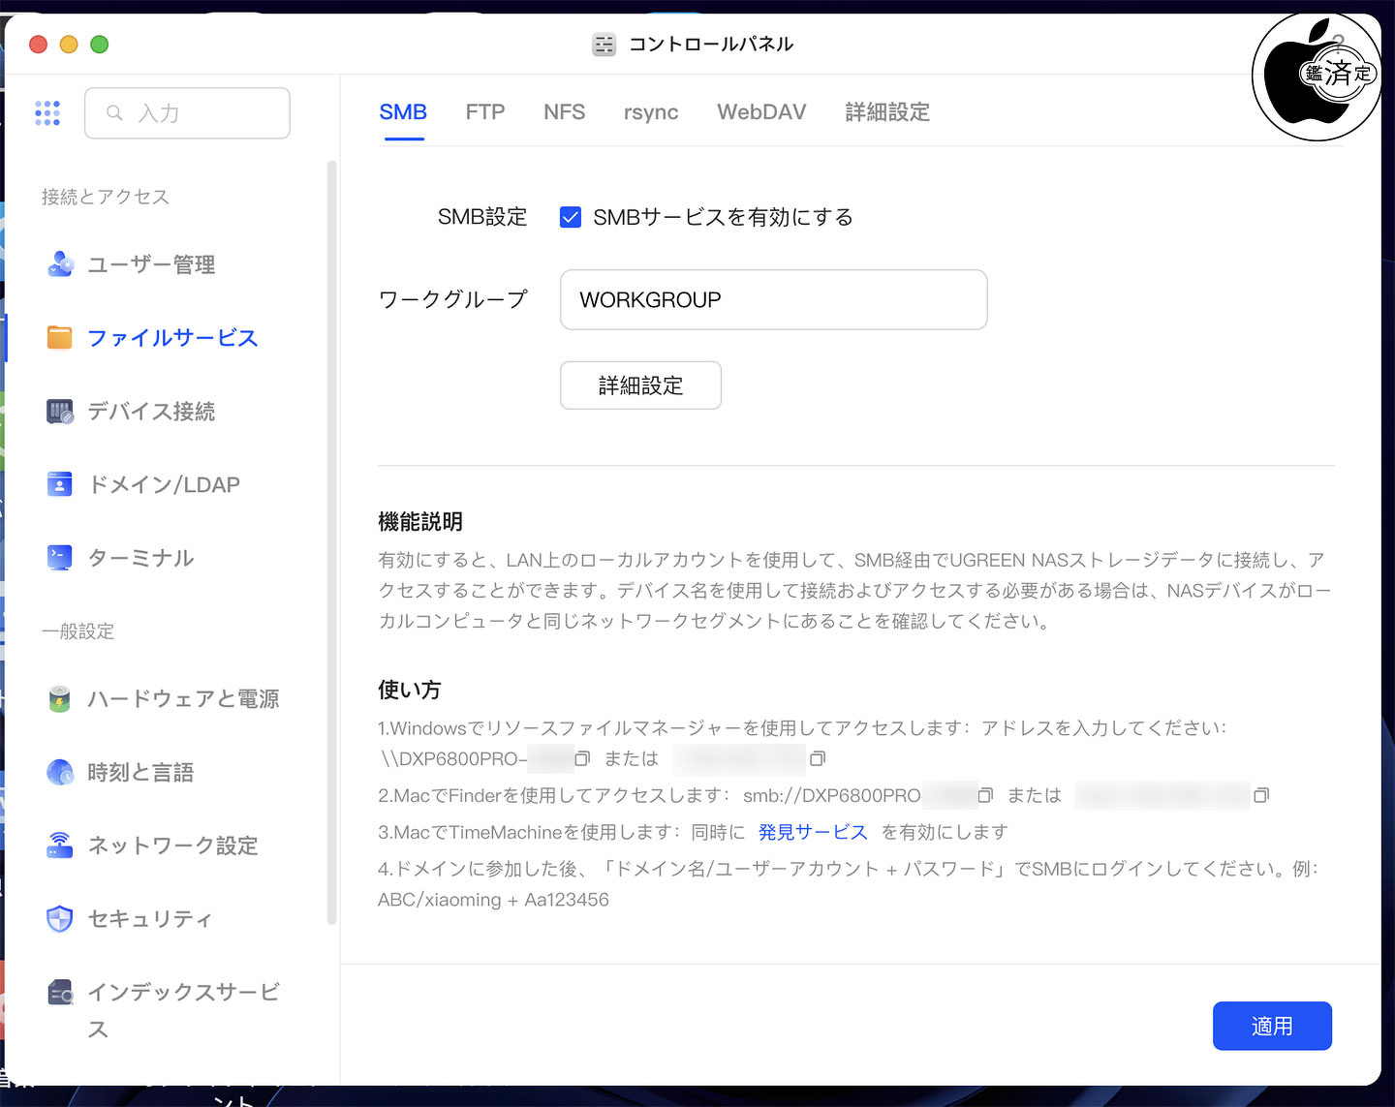Click the window's green zoom button

(99, 44)
